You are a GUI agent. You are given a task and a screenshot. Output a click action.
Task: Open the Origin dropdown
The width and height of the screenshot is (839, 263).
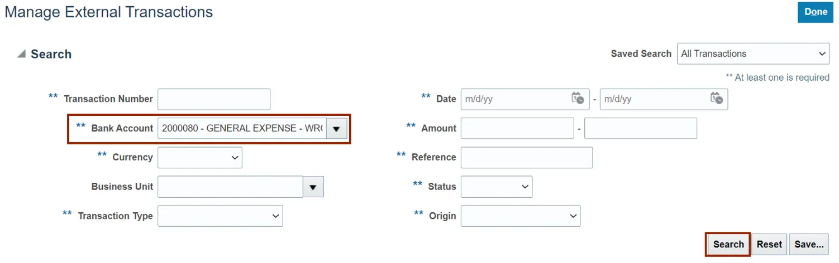point(521,216)
